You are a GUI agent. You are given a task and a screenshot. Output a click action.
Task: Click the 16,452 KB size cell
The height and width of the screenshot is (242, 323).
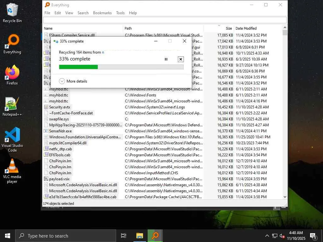225,107
